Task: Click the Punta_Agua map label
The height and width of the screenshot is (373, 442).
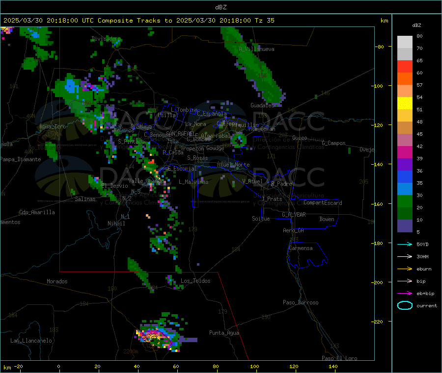Action: tap(224, 333)
